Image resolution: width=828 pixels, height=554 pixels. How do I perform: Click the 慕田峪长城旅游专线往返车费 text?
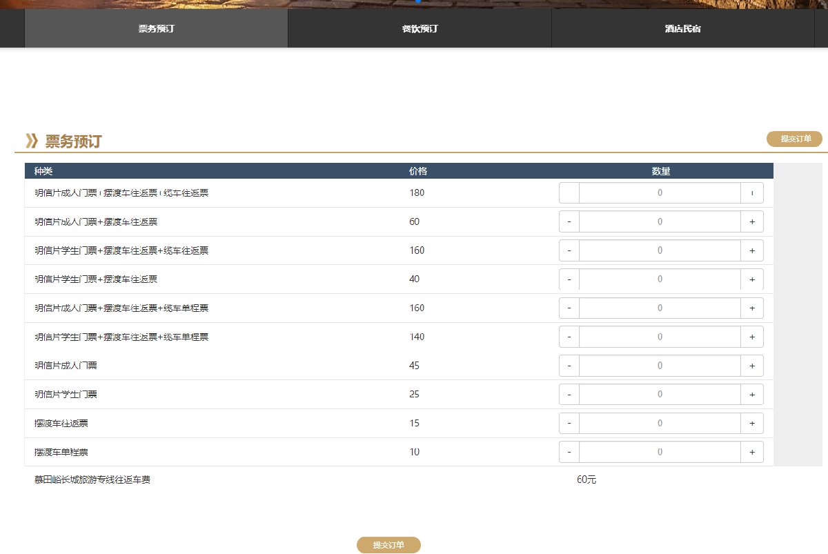(92, 479)
